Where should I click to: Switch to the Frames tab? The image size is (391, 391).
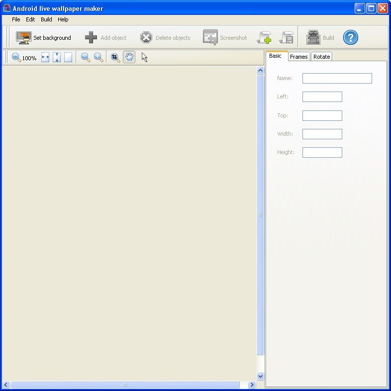299,57
